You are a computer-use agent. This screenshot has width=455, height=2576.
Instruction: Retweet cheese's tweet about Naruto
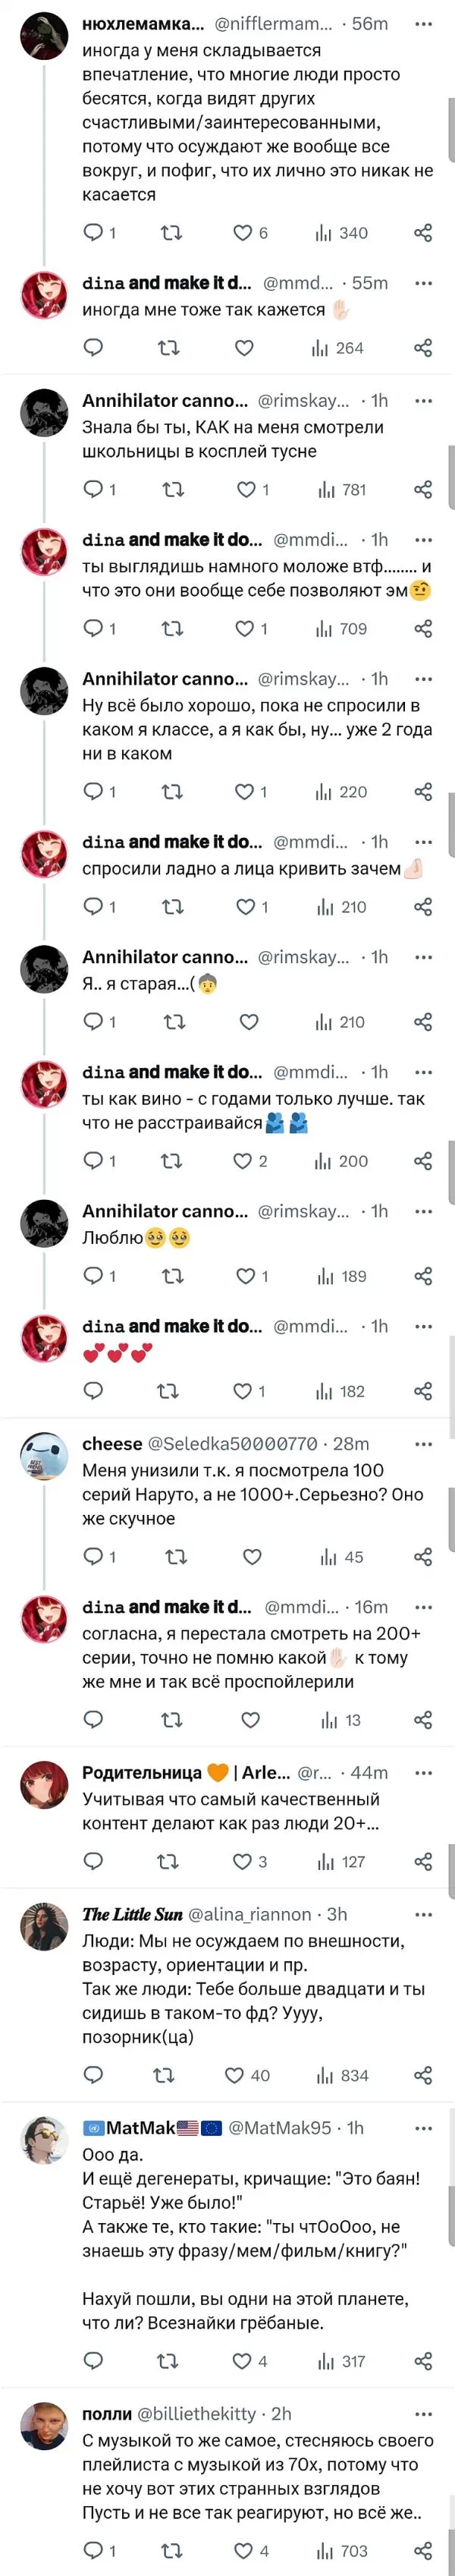click(x=175, y=1557)
